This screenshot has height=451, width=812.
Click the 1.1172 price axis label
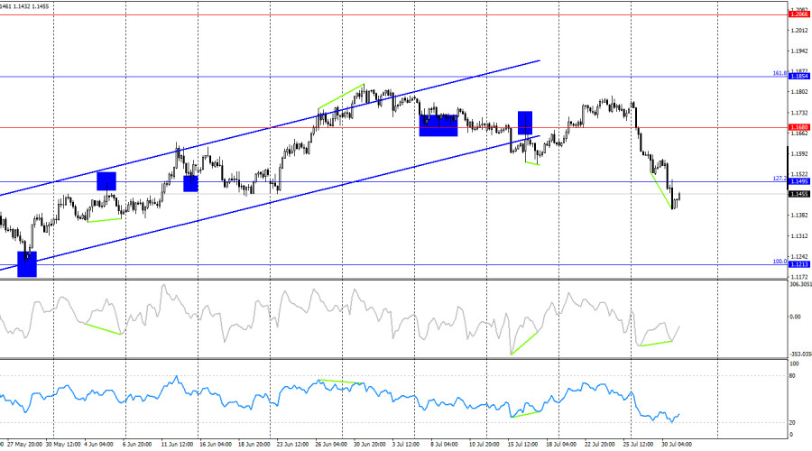[799, 278]
